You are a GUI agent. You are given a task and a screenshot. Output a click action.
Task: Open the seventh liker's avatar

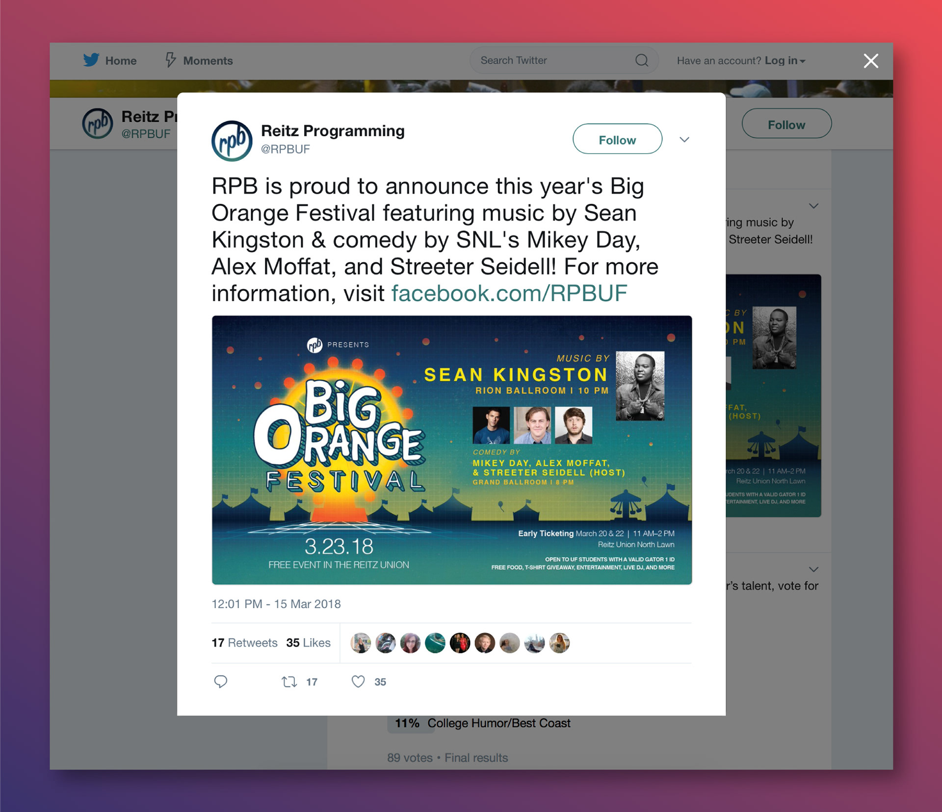pyautogui.click(x=510, y=643)
